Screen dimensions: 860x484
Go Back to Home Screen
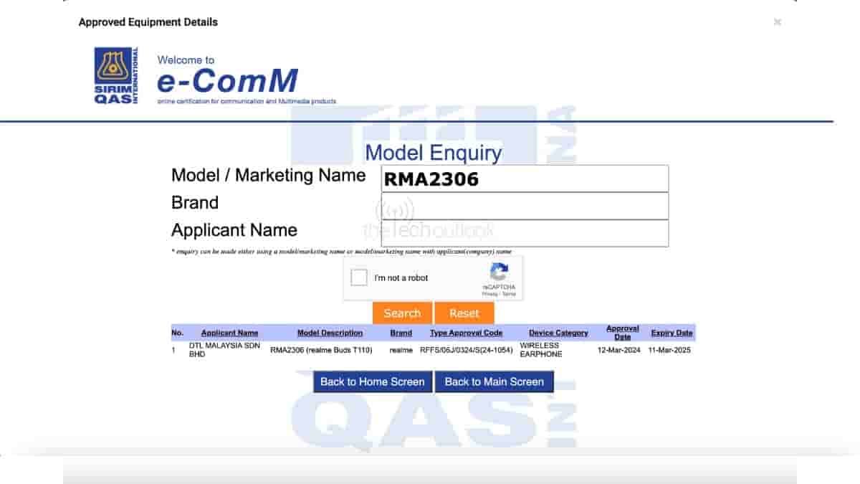(x=372, y=381)
